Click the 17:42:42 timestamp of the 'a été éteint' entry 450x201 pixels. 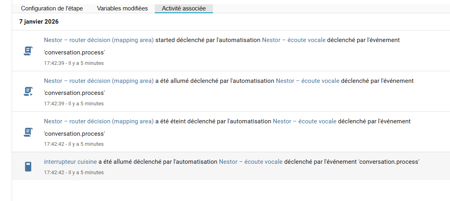(74, 144)
